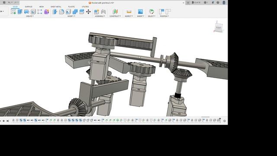
Task: Expand the Create dropdown menu
Action: (30, 16)
